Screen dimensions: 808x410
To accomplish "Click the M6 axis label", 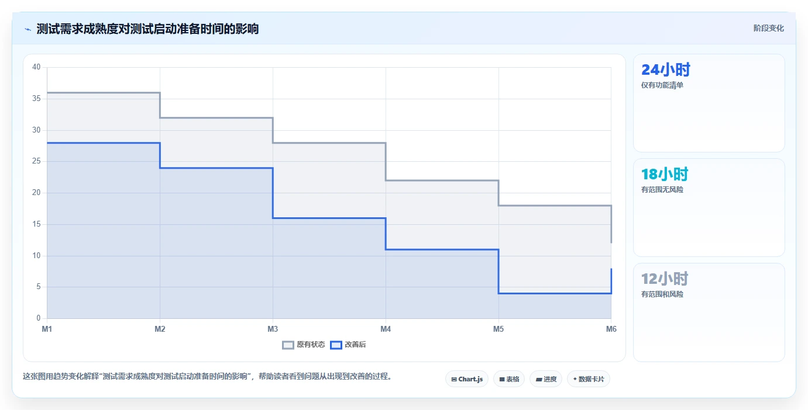I will (611, 329).
